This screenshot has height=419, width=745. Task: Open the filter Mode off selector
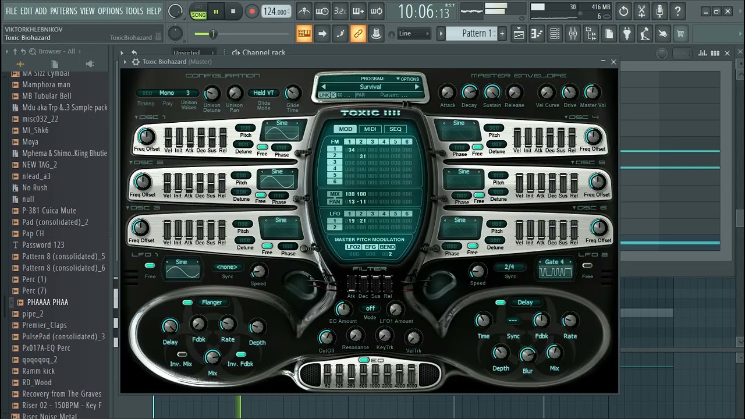point(370,308)
